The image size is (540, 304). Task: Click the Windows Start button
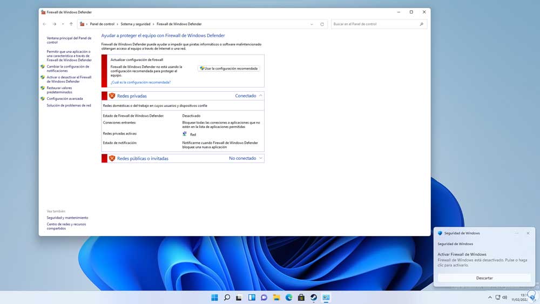(214, 298)
